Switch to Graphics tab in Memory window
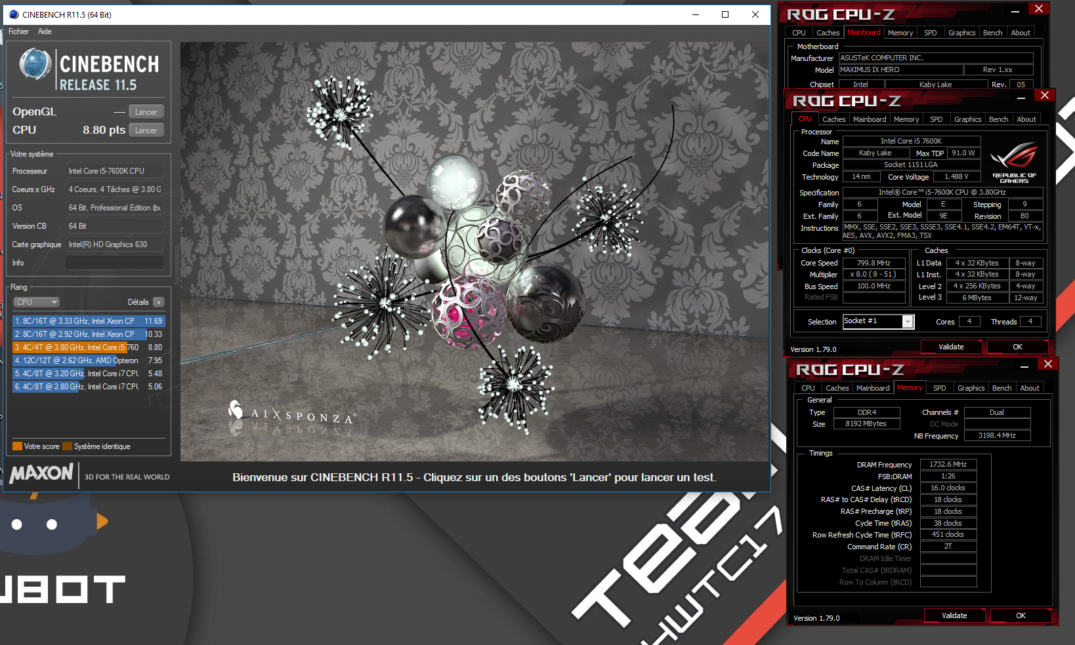1075x645 pixels. point(971,388)
